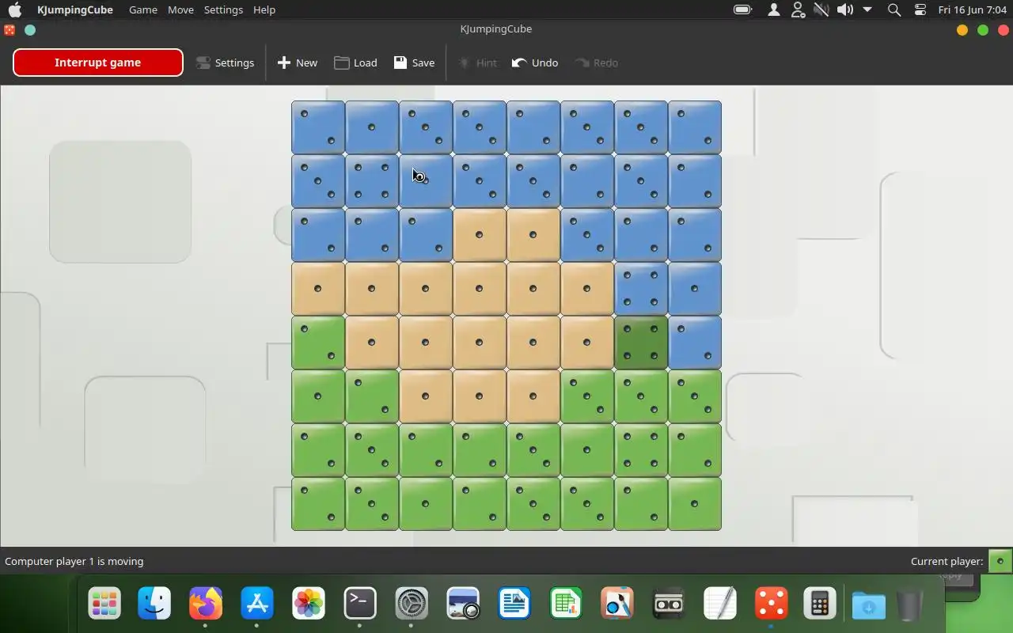Open the KJumpingCube application menu

(x=75, y=9)
